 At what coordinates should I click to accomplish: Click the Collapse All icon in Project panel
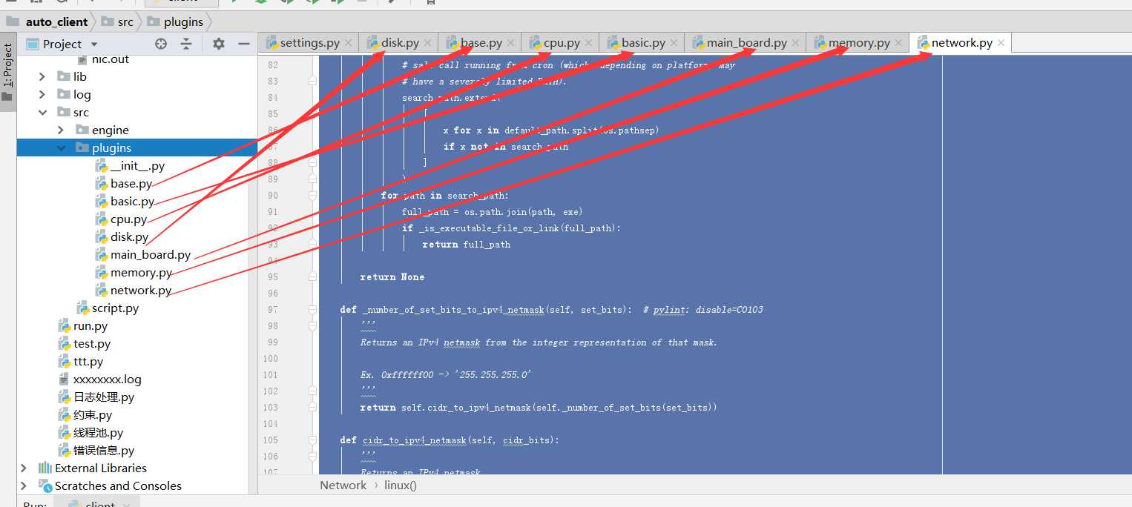click(x=186, y=44)
